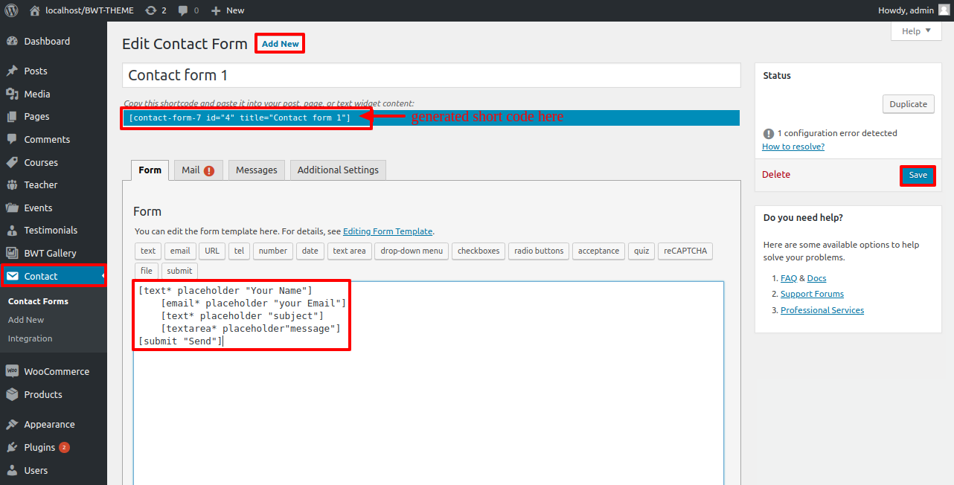
Task: Open the Howdy, admin user menu
Action: (x=913, y=10)
